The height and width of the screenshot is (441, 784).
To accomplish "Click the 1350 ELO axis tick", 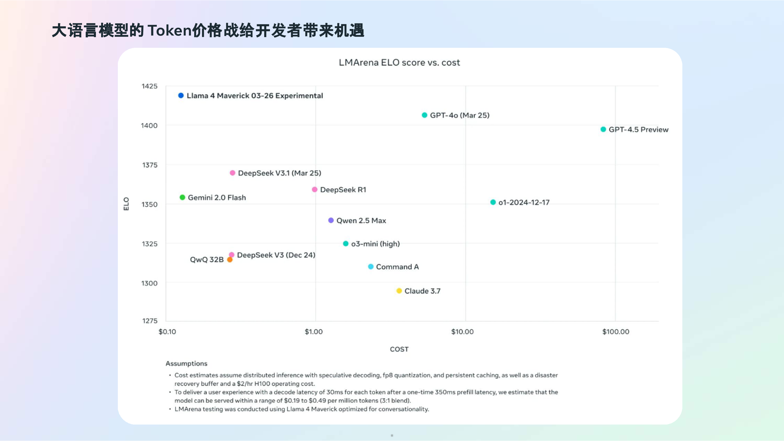I will (x=149, y=205).
